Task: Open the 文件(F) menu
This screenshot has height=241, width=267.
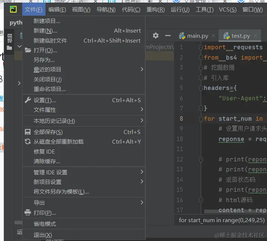Action: (x=34, y=9)
